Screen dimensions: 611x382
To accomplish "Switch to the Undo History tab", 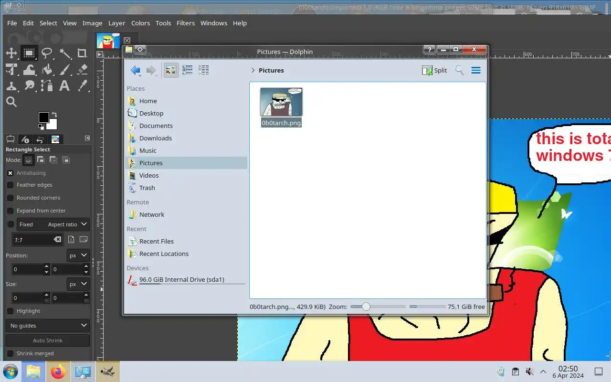I will coord(40,139).
